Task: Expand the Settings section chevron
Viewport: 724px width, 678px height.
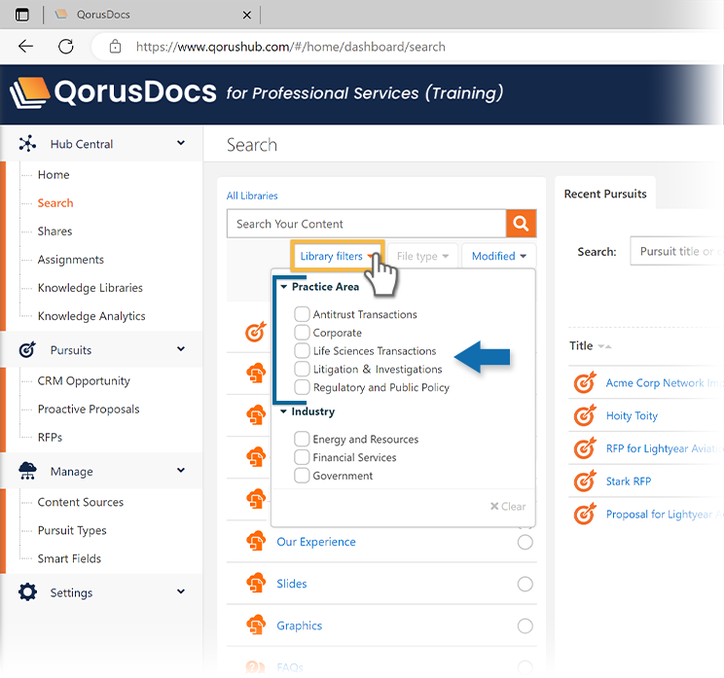Action: tap(181, 591)
